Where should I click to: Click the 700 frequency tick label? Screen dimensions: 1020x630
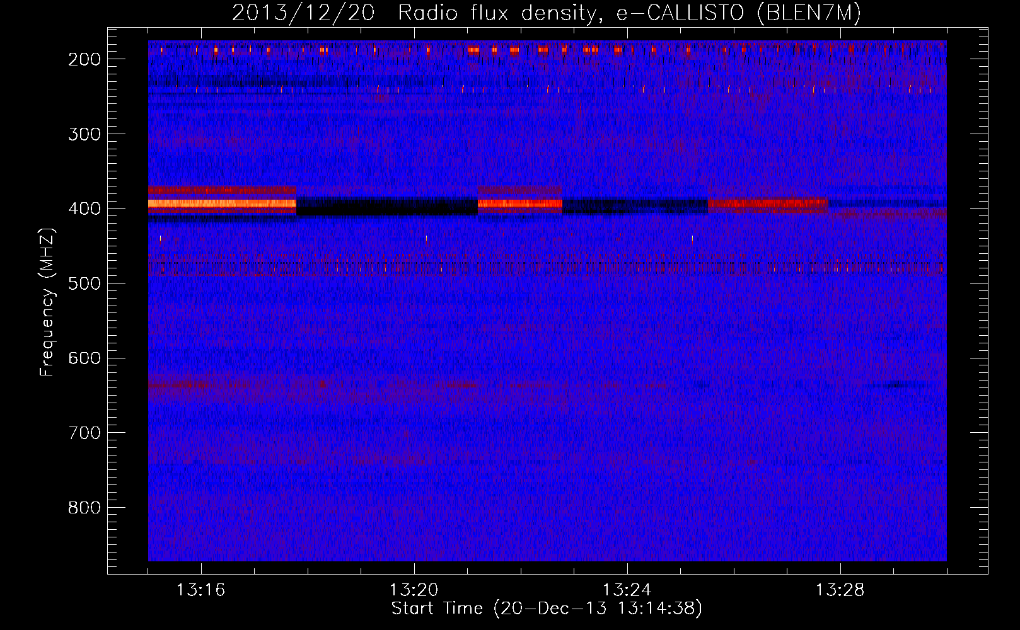point(84,433)
